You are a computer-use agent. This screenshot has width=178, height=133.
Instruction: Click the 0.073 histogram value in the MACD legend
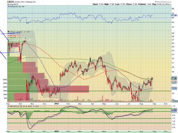click(x=43, y=106)
